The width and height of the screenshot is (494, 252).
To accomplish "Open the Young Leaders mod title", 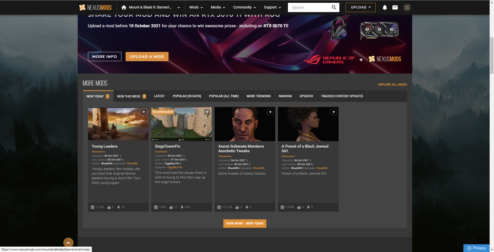I will (x=104, y=146).
